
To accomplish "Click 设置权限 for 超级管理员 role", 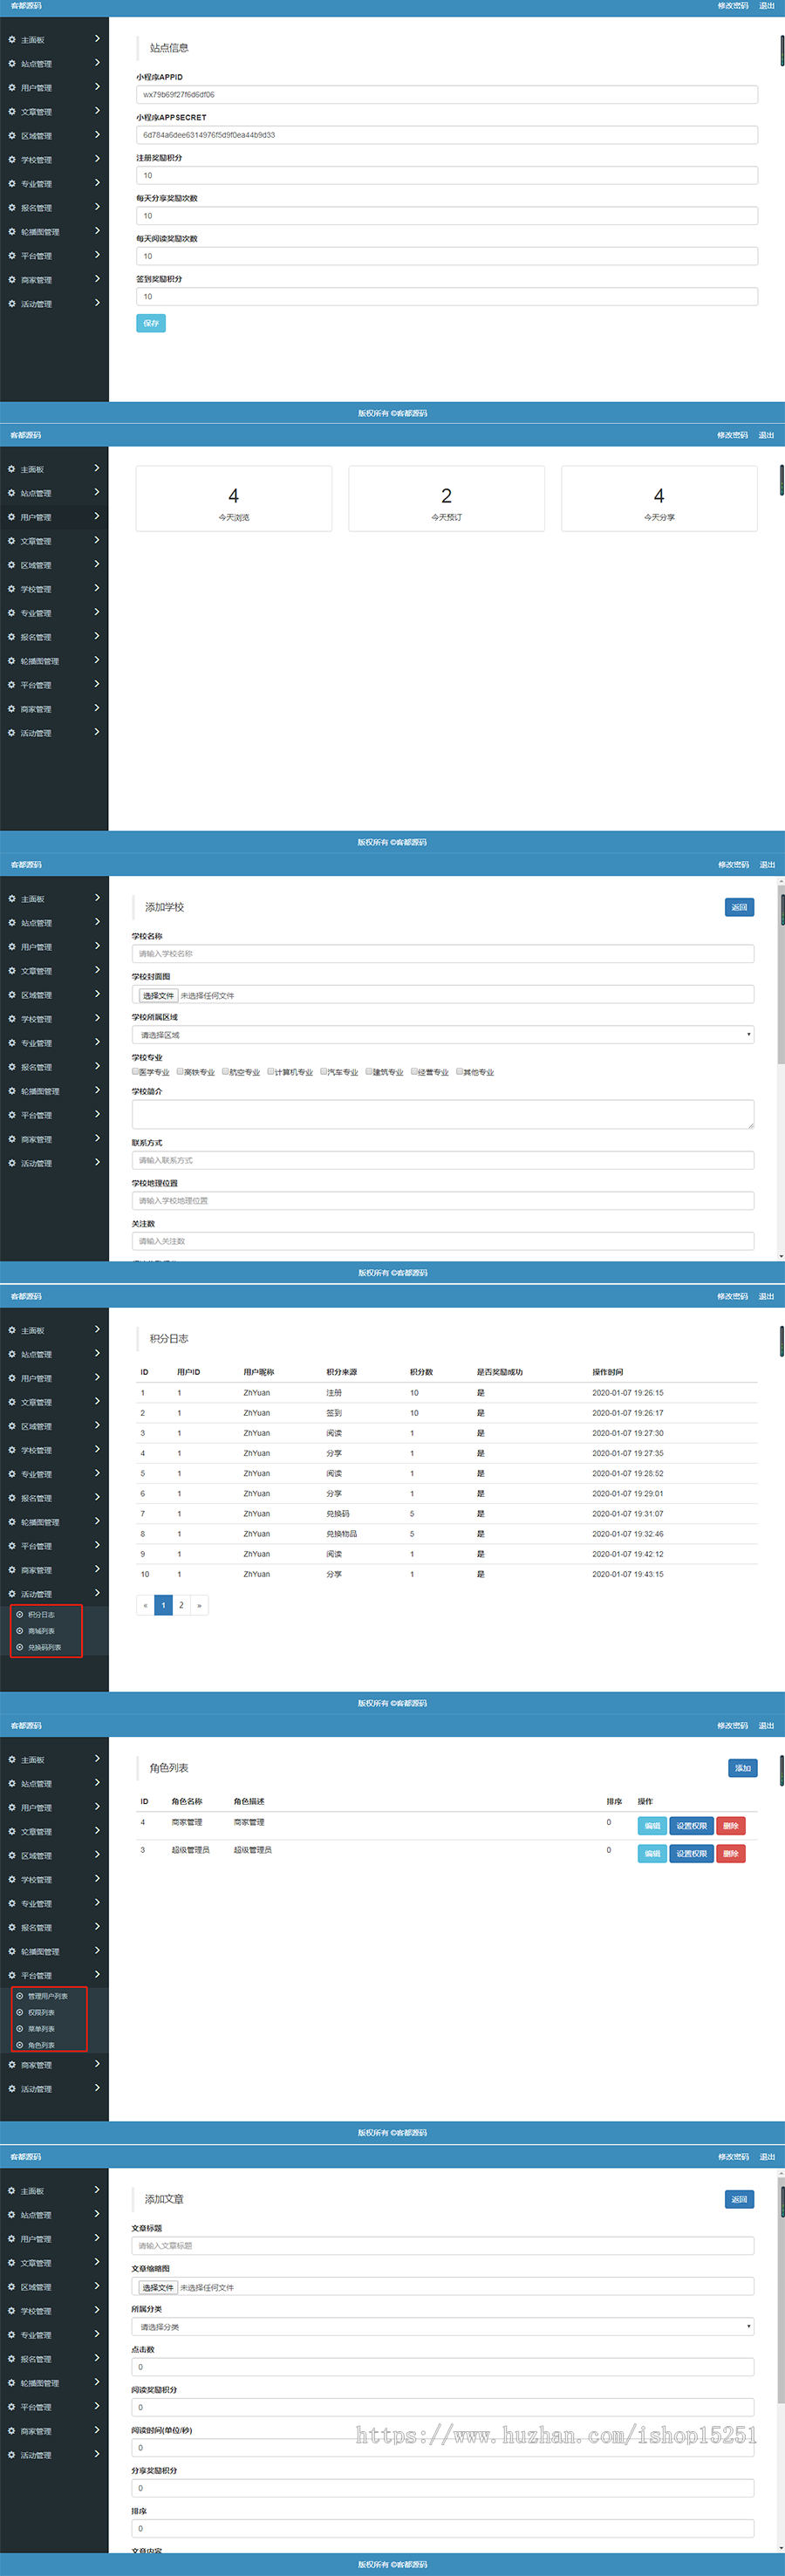I will pyautogui.click(x=691, y=1854).
